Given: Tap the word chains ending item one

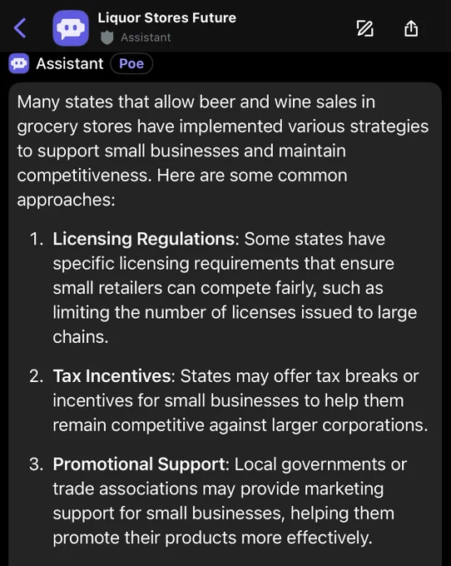Looking at the screenshot, I should 81,337.
